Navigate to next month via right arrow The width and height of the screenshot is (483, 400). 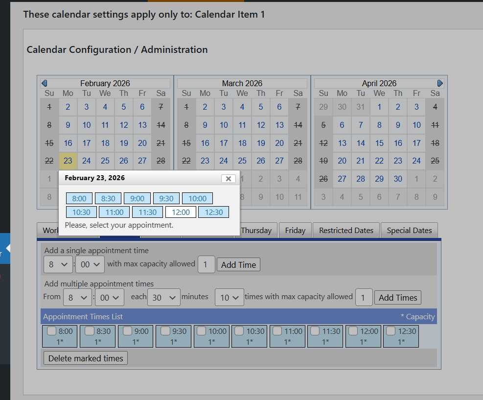(x=440, y=83)
